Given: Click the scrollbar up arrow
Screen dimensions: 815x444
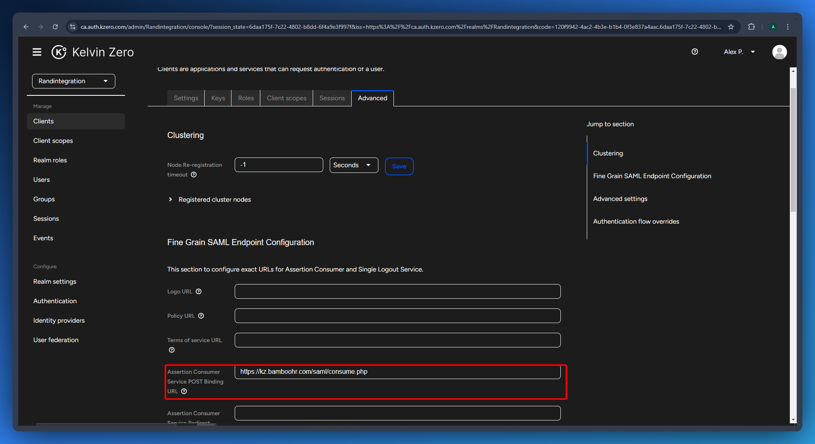Looking at the screenshot, I should point(793,71).
